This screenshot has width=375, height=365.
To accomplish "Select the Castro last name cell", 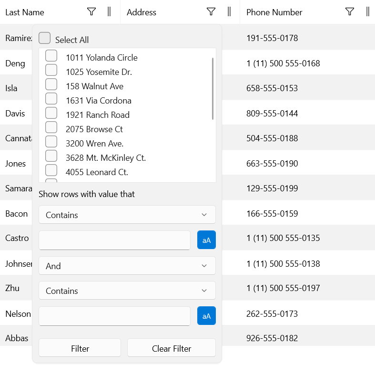I will click(17, 238).
